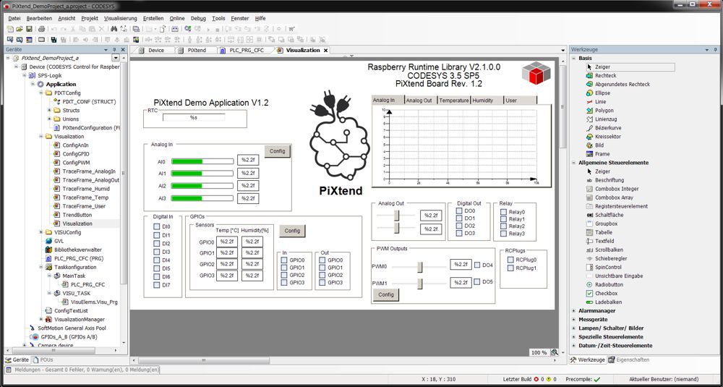This screenshot has width=723, height=387.
Task: Check the Relay0 checkbox
Action: [503, 212]
